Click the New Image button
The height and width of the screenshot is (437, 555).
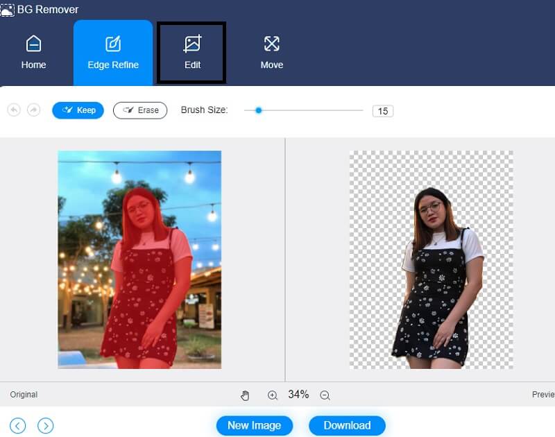click(255, 425)
